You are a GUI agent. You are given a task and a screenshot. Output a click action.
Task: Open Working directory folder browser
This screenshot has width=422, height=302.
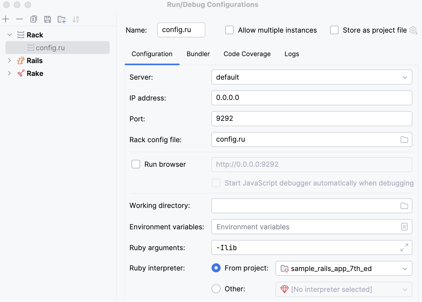tap(404, 206)
